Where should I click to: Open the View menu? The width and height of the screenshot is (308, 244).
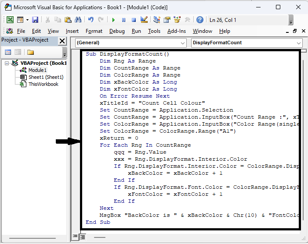[x=53, y=31]
